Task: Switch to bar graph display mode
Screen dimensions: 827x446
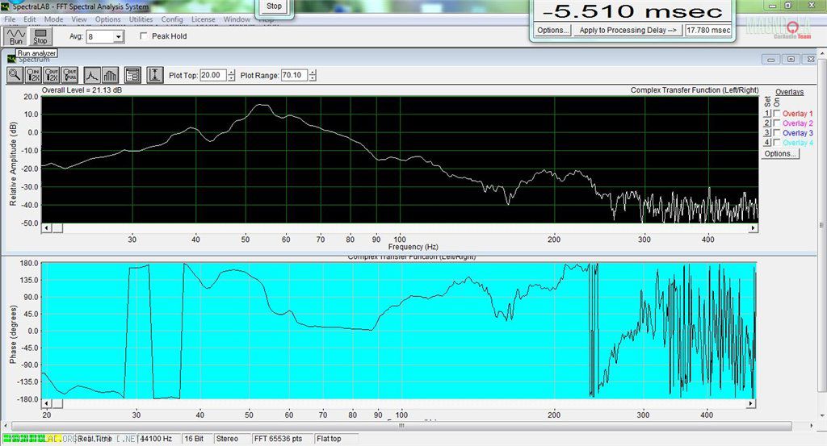Action: click(110, 75)
